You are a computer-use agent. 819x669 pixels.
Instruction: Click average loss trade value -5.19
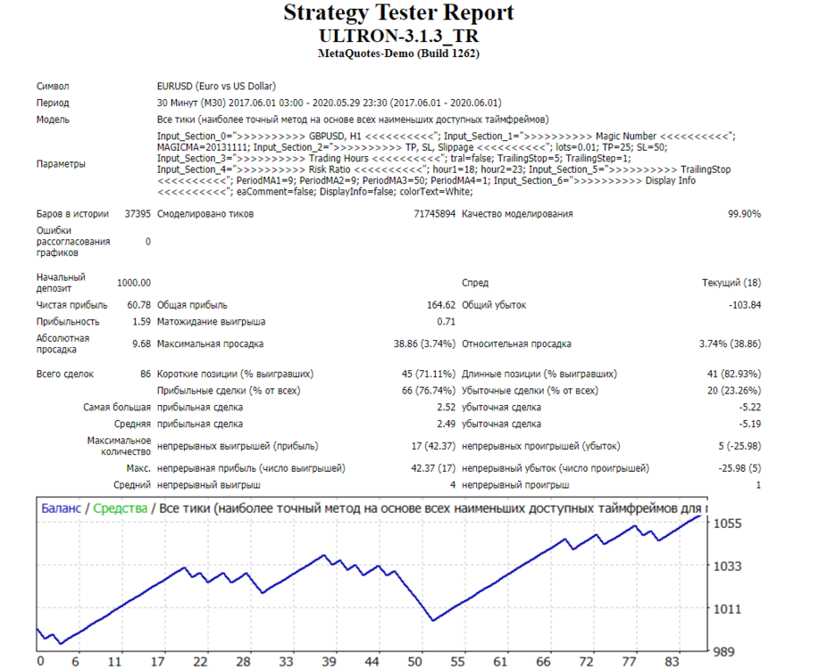750,425
